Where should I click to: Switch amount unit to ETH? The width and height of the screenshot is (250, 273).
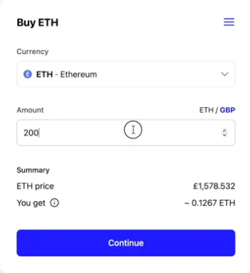pos(206,110)
